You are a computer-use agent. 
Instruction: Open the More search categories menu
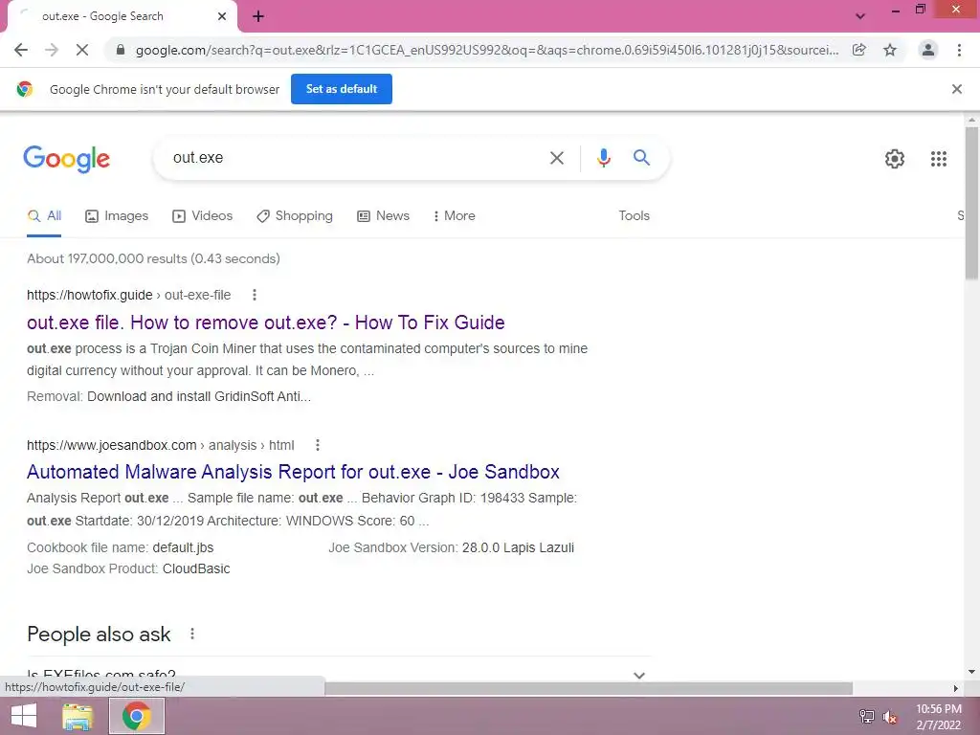tap(455, 216)
